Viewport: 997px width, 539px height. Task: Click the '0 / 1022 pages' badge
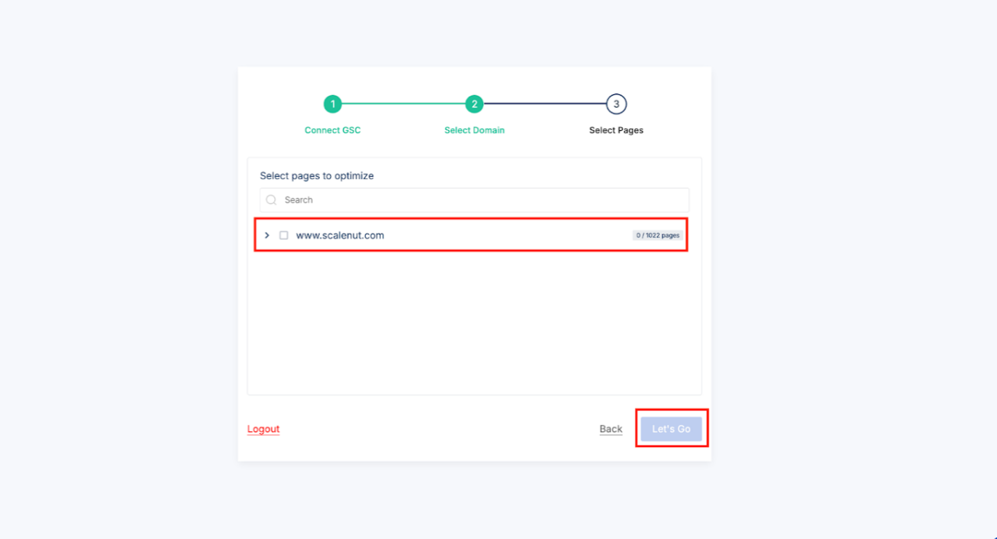pyautogui.click(x=658, y=235)
